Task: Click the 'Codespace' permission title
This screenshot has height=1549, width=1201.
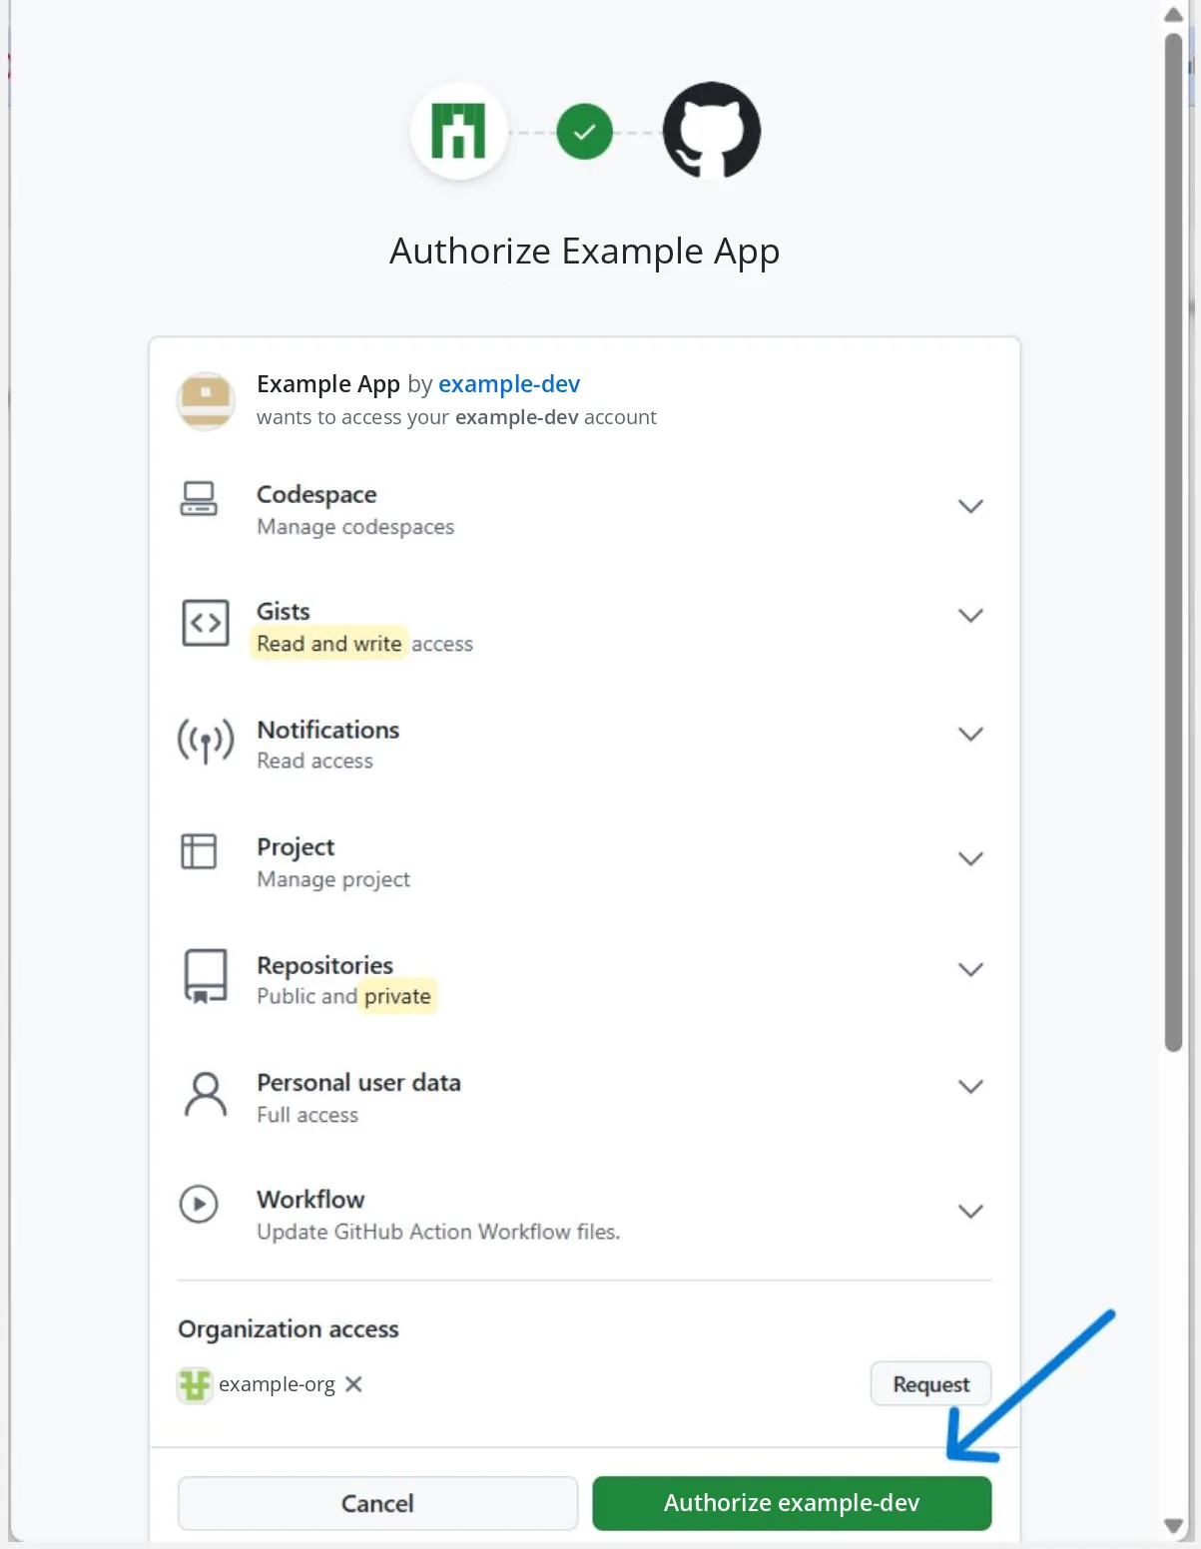Action: tap(316, 495)
